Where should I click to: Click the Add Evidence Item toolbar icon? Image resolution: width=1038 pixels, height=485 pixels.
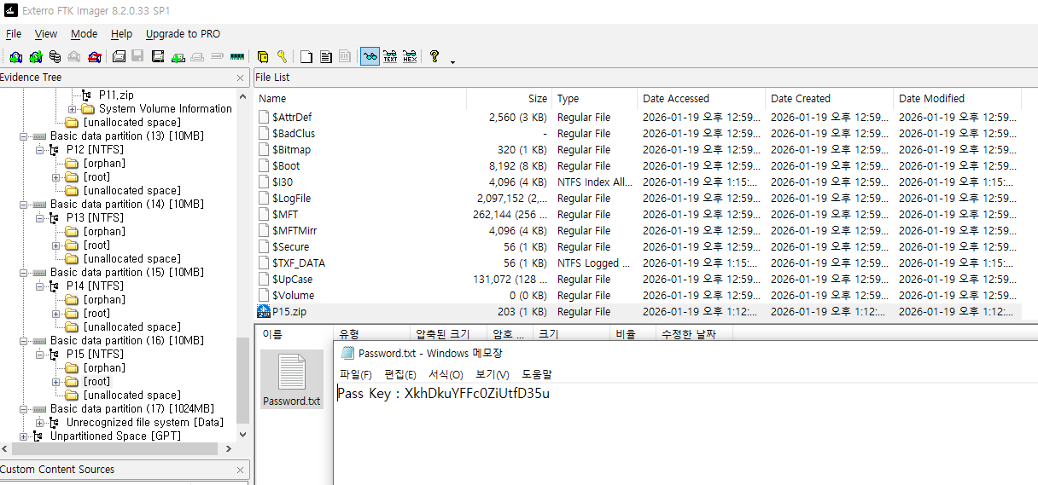15,57
